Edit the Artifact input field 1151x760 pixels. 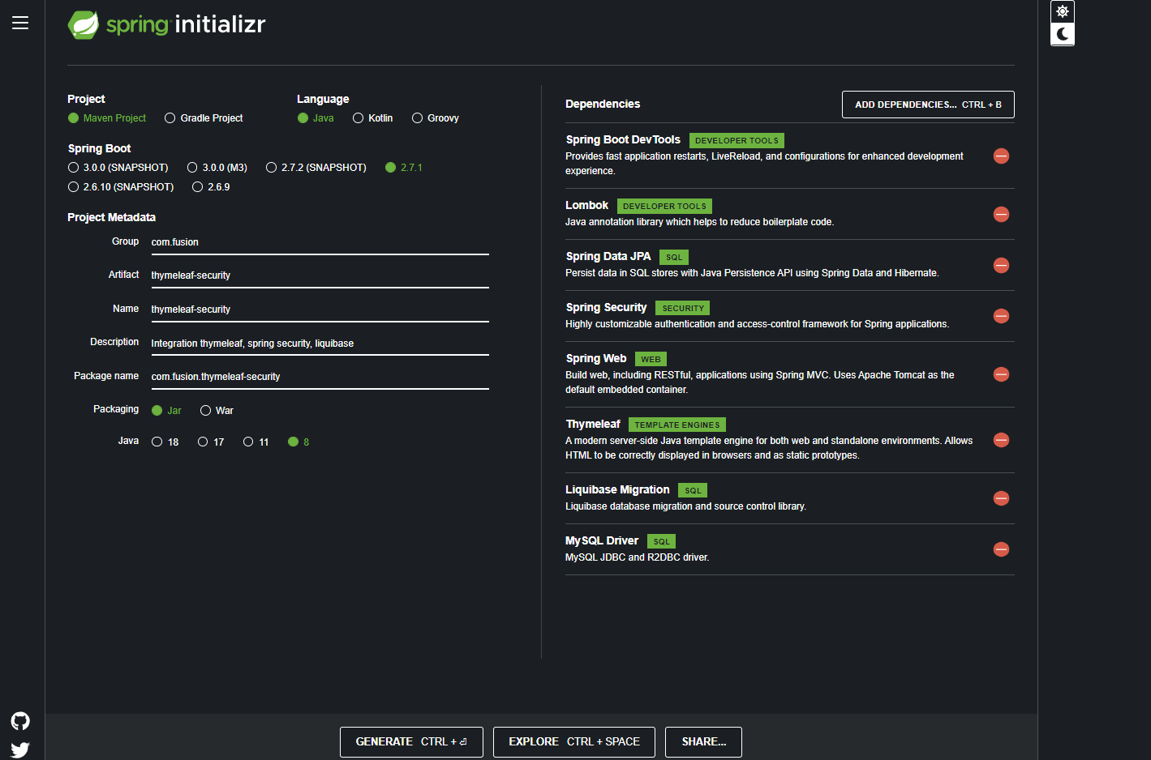click(x=320, y=275)
